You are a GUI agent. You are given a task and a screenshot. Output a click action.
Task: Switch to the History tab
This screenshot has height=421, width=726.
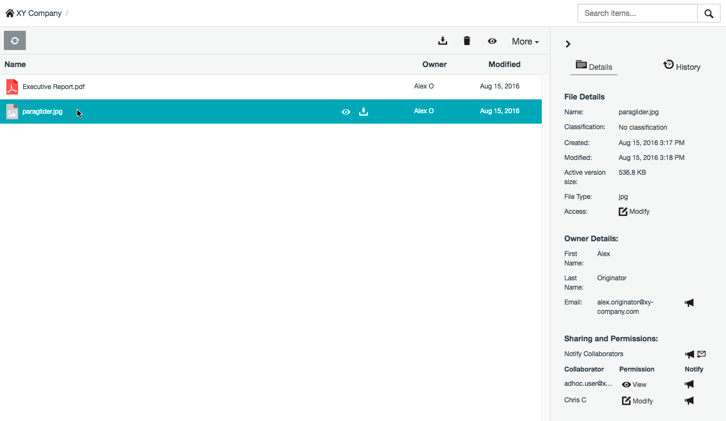coord(681,66)
